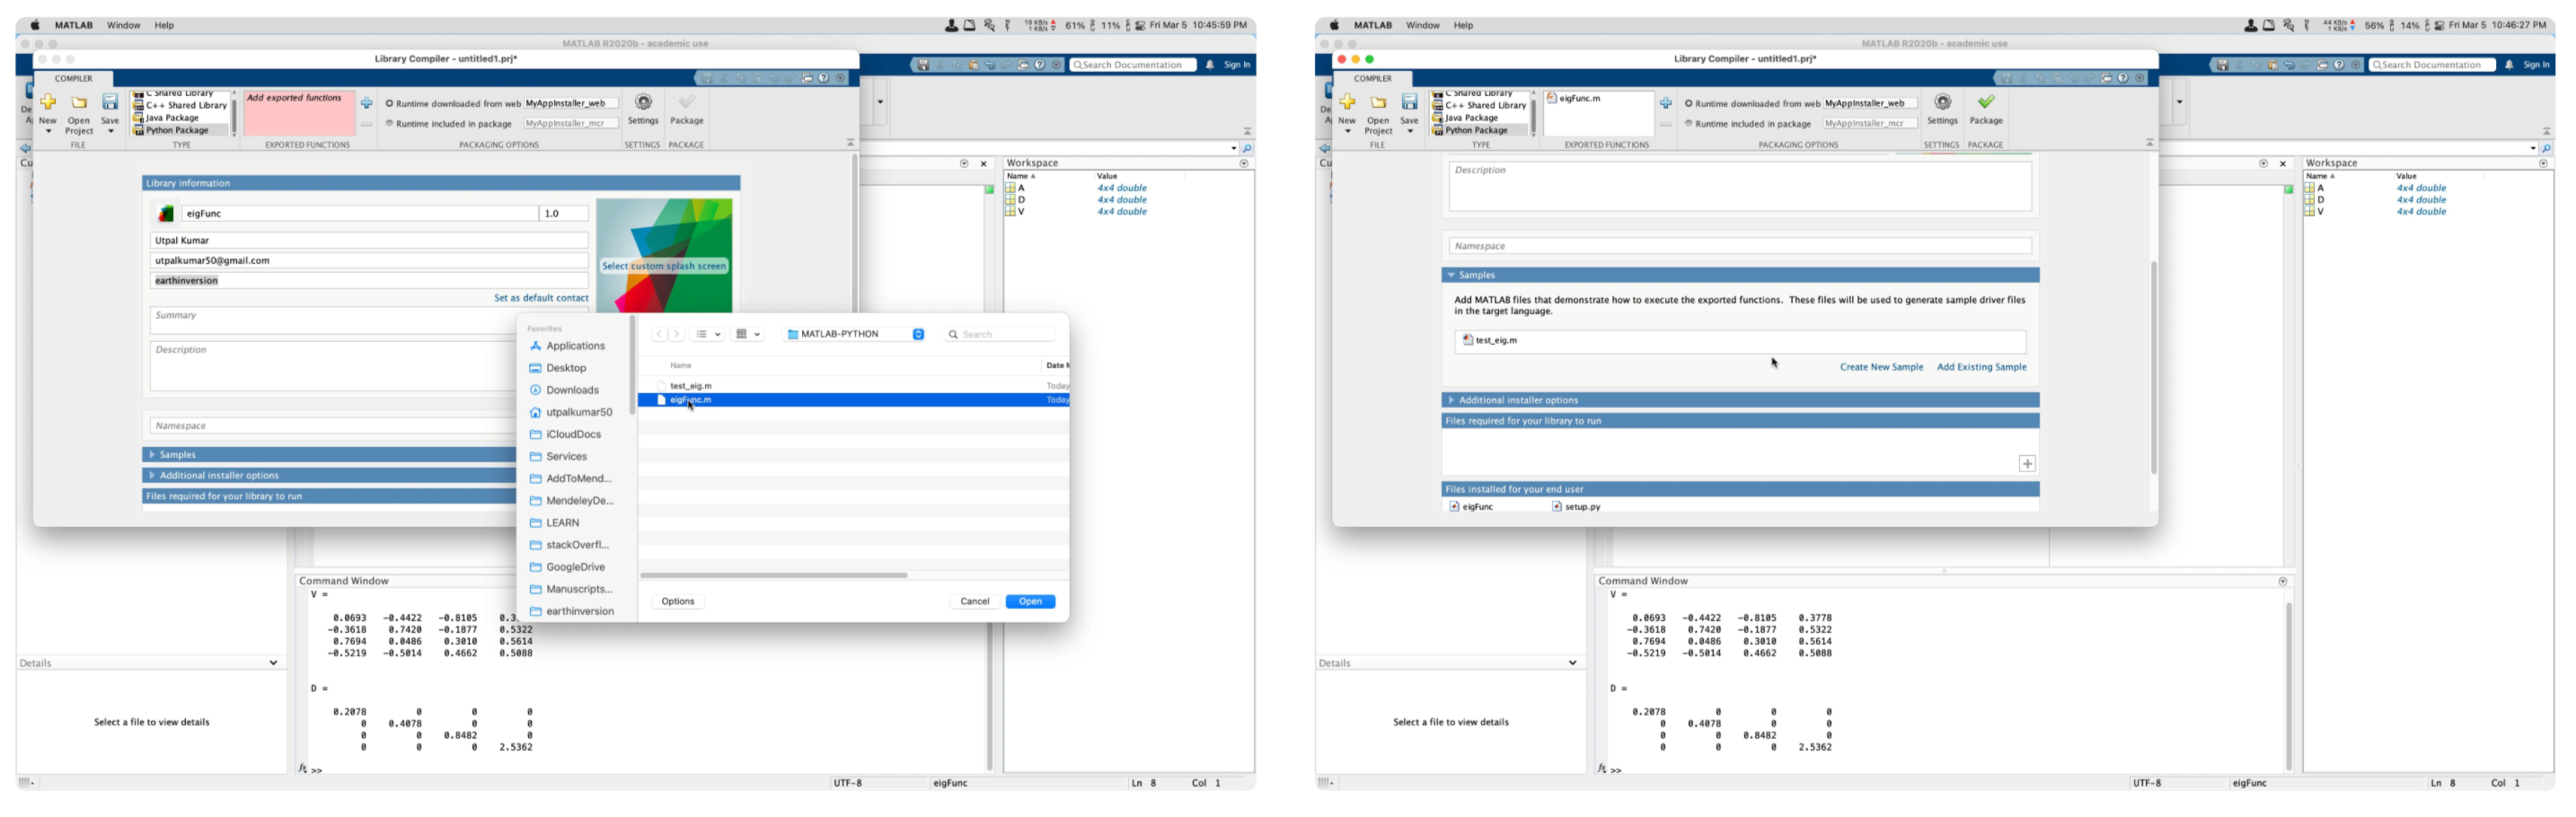The image size is (2576, 817).
Task: Go back in the file dialog
Action: [x=659, y=334]
